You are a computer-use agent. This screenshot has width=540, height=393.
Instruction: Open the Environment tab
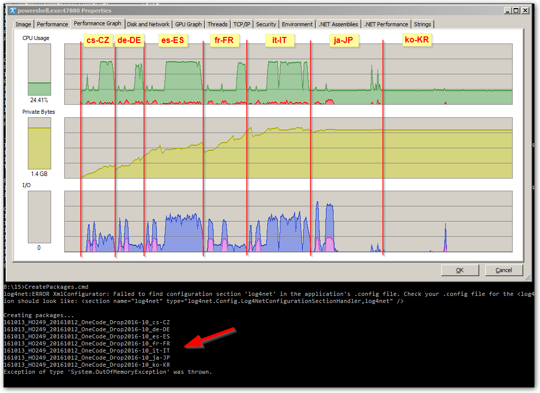[297, 24]
